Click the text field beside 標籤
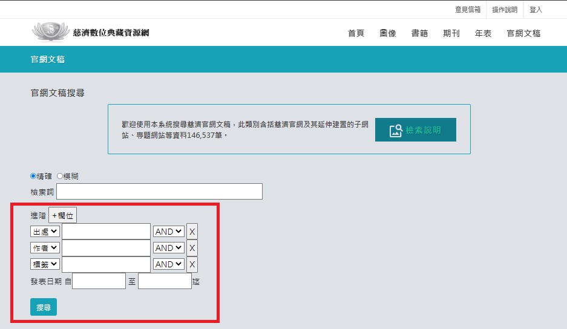 (x=107, y=264)
